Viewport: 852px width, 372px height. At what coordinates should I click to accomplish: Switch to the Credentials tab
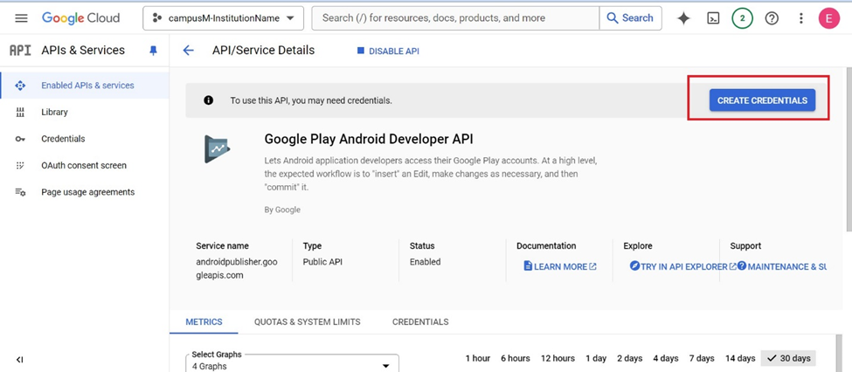click(420, 322)
